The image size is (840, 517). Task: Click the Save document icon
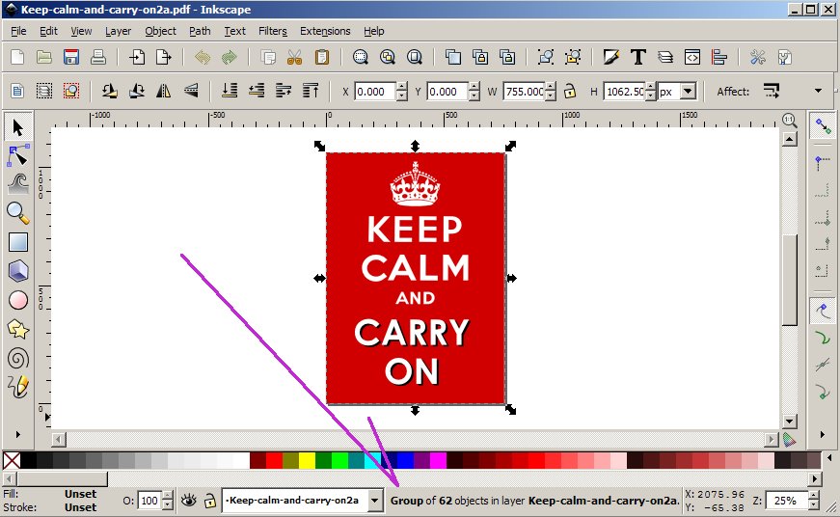[x=70, y=57]
